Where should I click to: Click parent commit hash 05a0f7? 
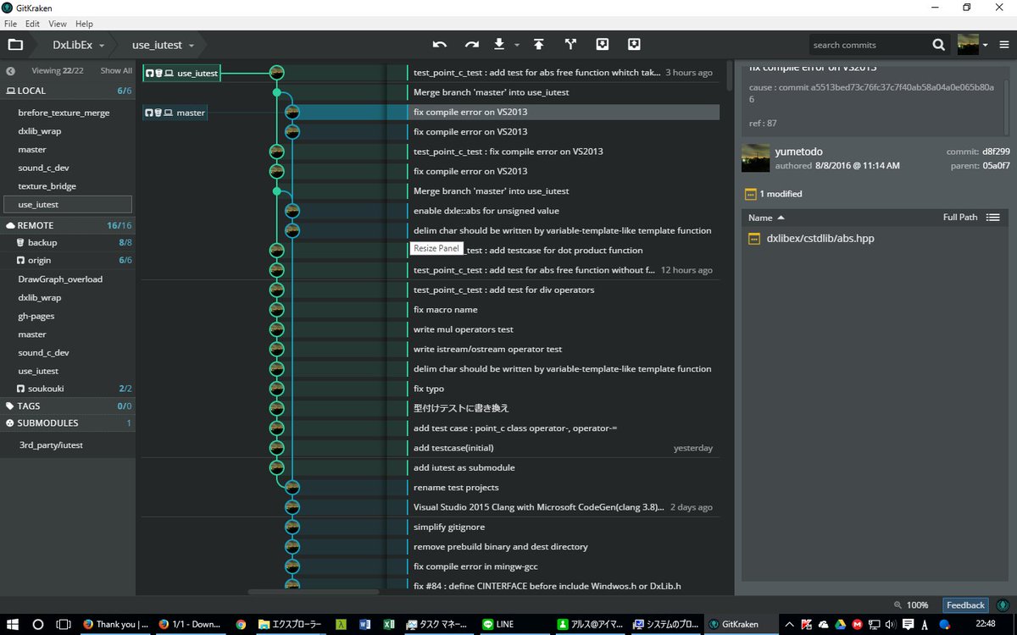pyautogui.click(x=996, y=165)
